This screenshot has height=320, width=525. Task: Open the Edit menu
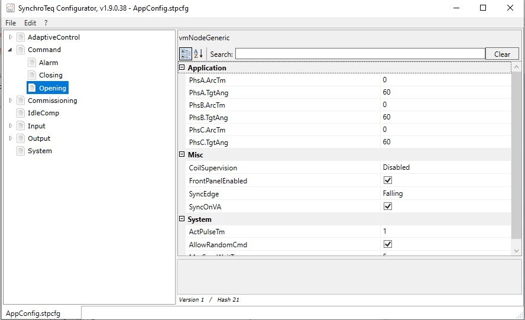point(30,23)
